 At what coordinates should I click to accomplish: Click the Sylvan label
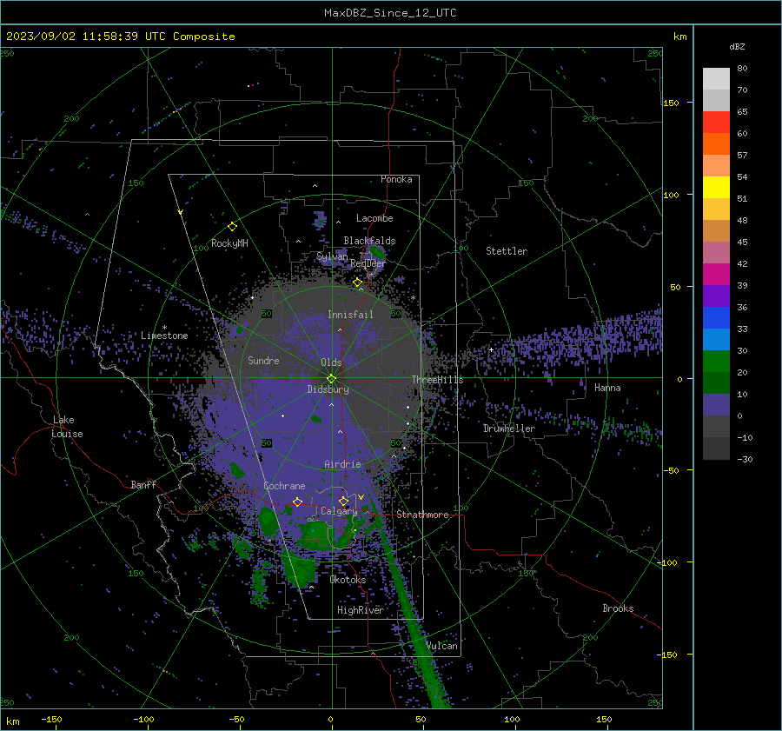(332, 256)
